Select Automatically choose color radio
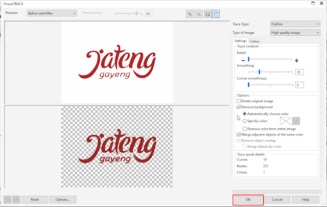Viewport: 327px width, 207px height. tap(244, 114)
